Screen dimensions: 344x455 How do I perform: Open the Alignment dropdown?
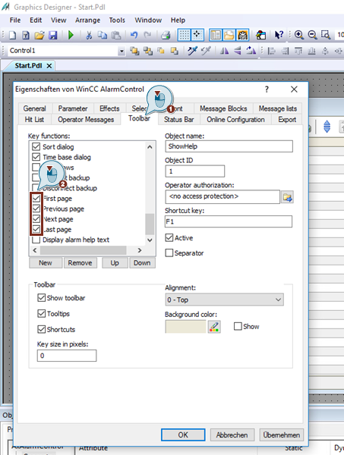[x=224, y=300]
